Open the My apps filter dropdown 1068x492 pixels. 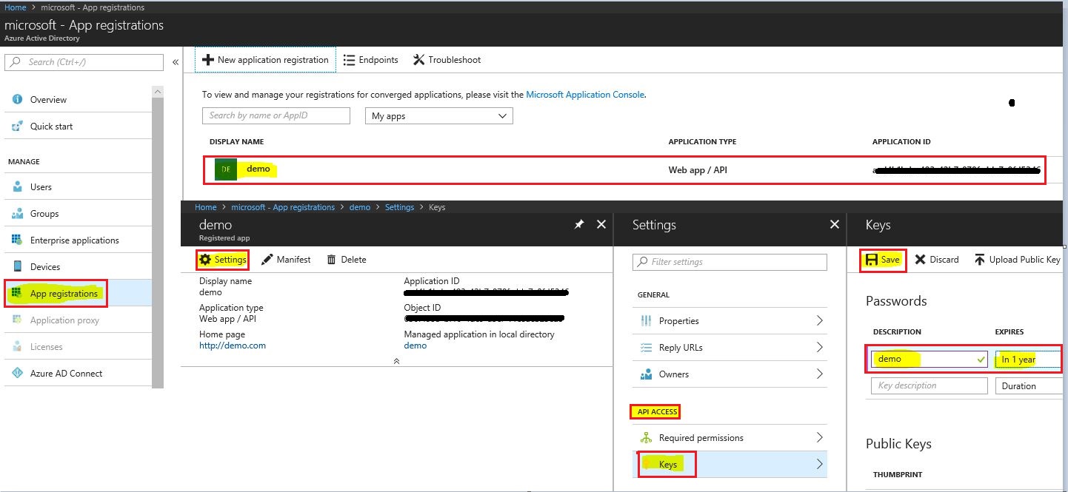click(x=438, y=116)
